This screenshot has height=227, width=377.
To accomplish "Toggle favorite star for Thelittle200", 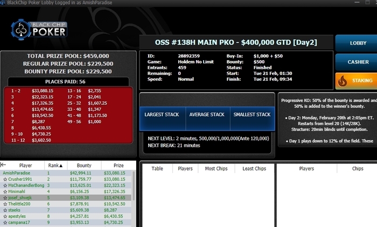I will coord(5,204).
